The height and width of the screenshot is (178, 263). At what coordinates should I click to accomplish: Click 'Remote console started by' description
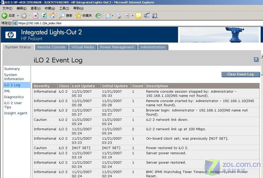pyautogui.click(x=200, y=103)
